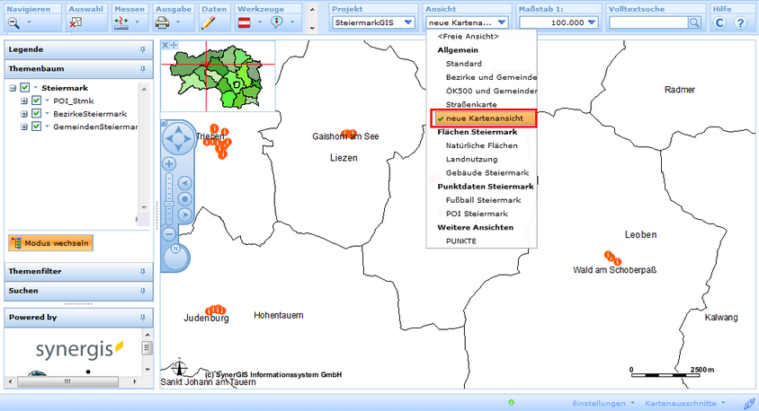Open the Ausgabe dropdown arrow
This screenshot has height=411, width=759.
tap(178, 22)
